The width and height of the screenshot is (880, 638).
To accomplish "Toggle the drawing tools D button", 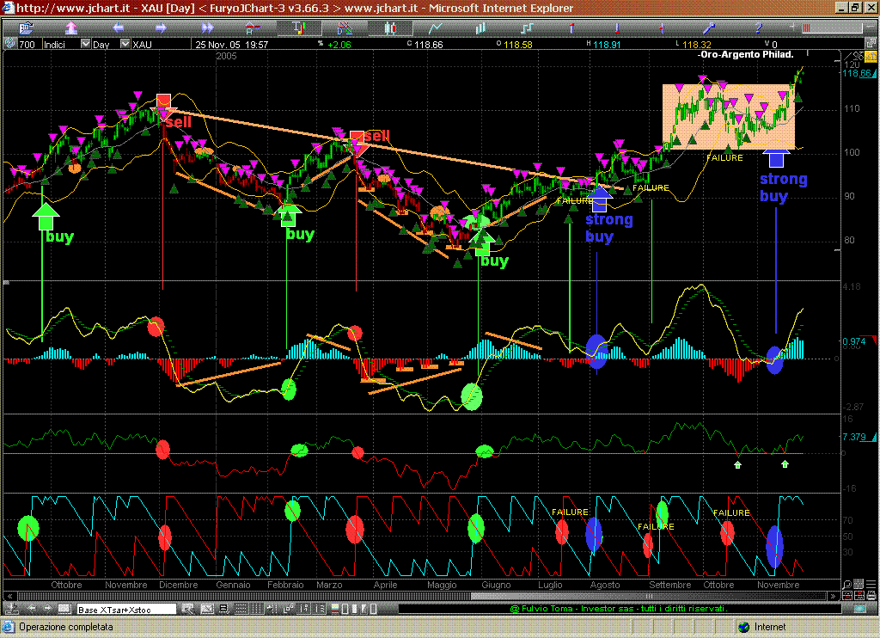I will pos(344,28).
